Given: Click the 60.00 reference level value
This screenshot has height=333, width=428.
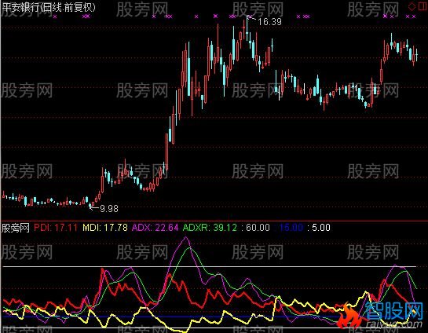Looking at the screenshot, I should (258, 228).
